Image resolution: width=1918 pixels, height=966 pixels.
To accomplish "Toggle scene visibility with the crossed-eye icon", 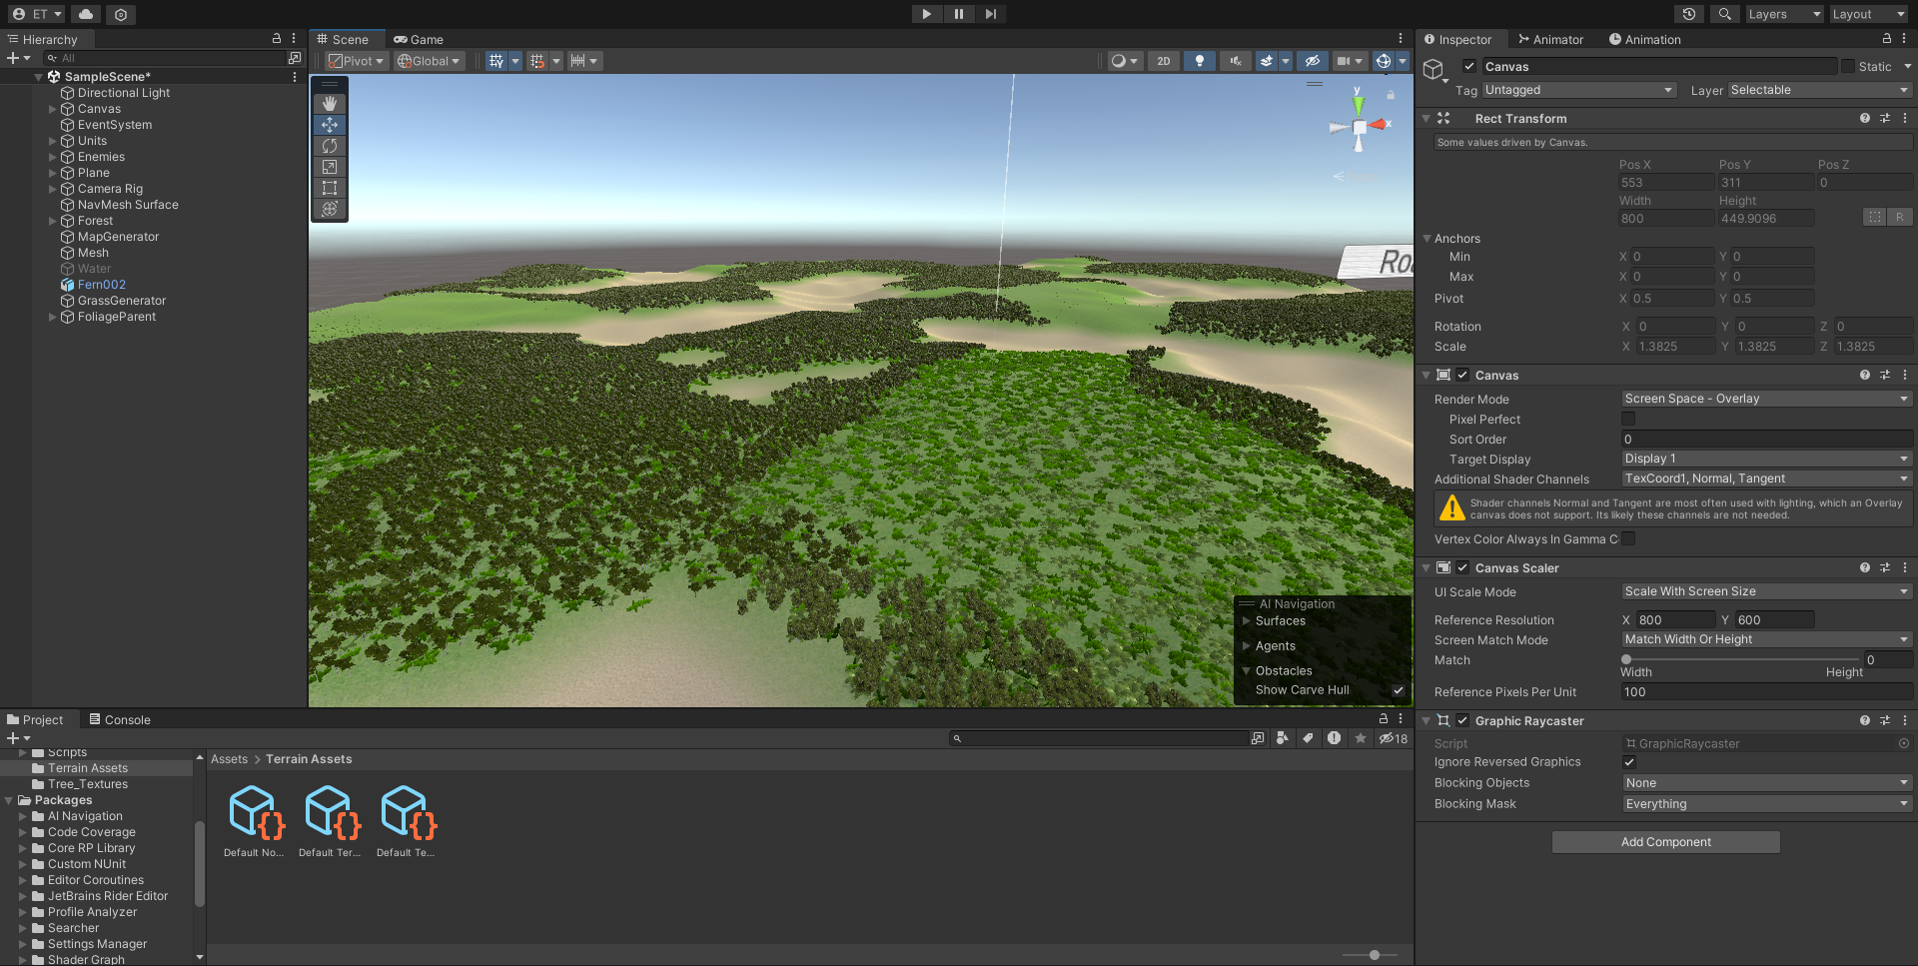I will click(1312, 61).
